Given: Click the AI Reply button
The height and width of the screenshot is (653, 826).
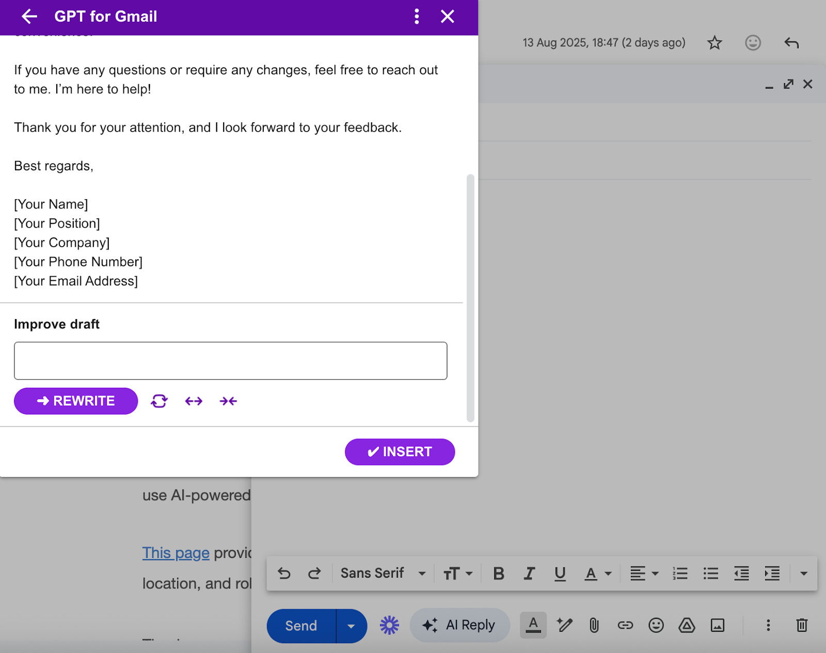Looking at the screenshot, I should click(x=459, y=626).
